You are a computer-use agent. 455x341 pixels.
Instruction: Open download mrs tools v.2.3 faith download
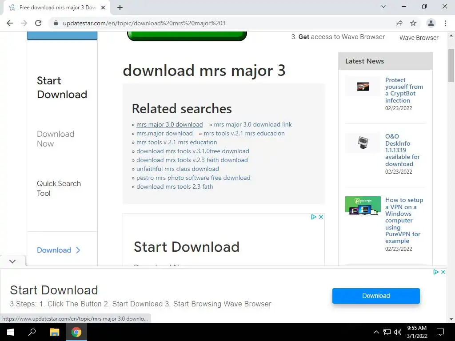tap(192, 160)
